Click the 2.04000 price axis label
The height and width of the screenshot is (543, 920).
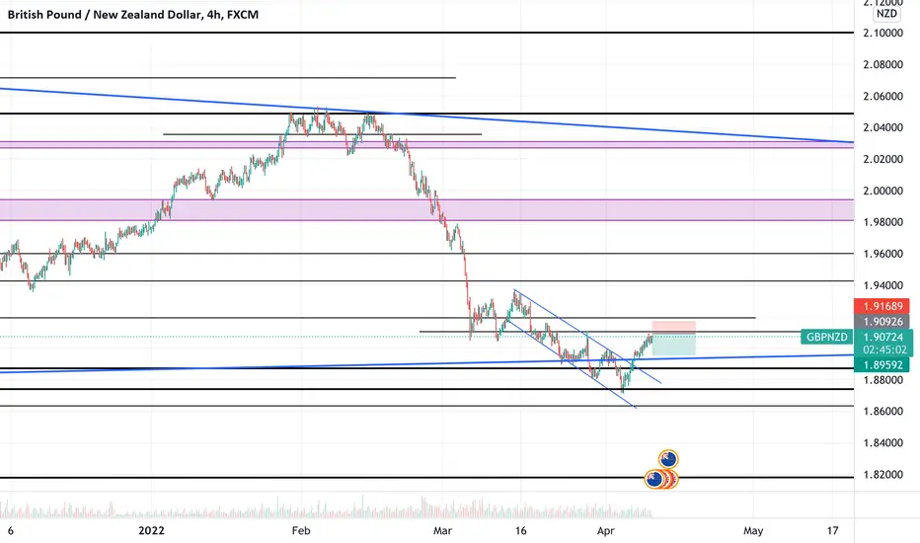pos(883,127)
